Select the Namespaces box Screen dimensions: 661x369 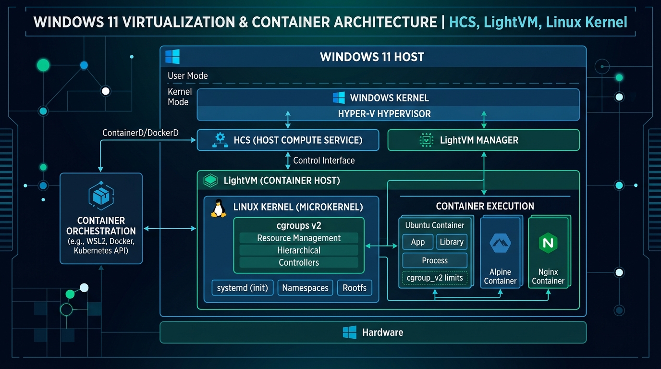305,288
